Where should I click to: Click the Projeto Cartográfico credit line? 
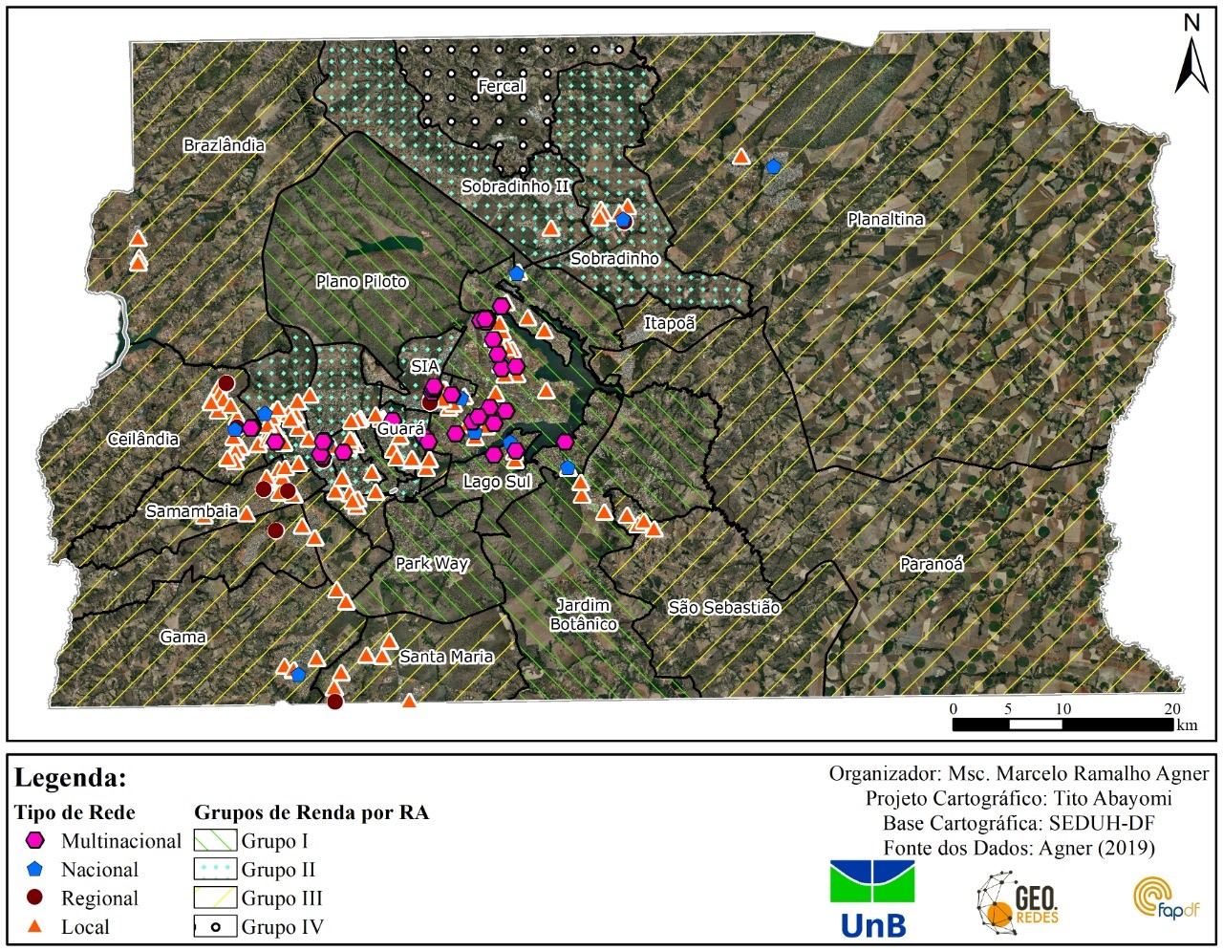1019,798
